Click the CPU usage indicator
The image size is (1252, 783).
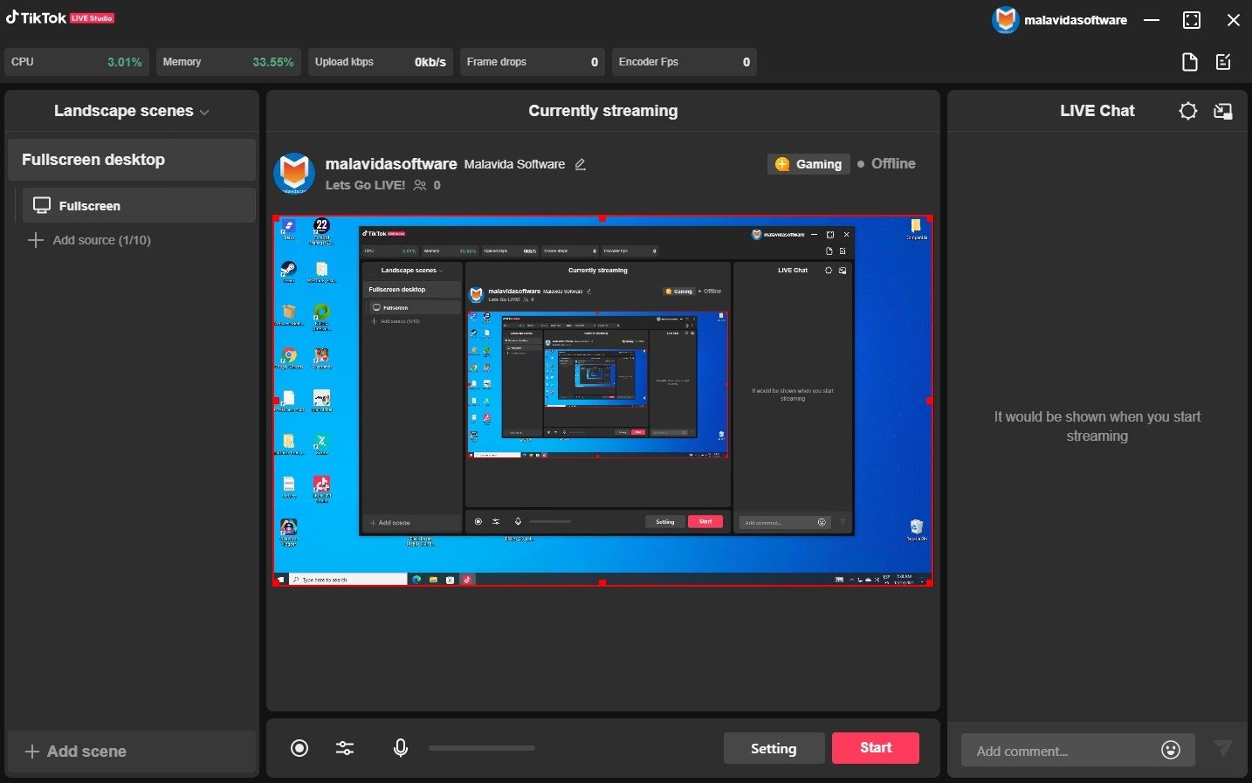coord(77,62)
